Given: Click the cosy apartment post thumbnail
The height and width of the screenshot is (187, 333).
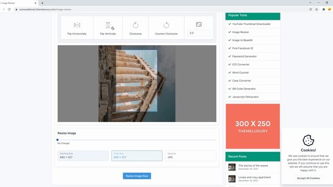Looking at the screenshot, I should (232, 179).
